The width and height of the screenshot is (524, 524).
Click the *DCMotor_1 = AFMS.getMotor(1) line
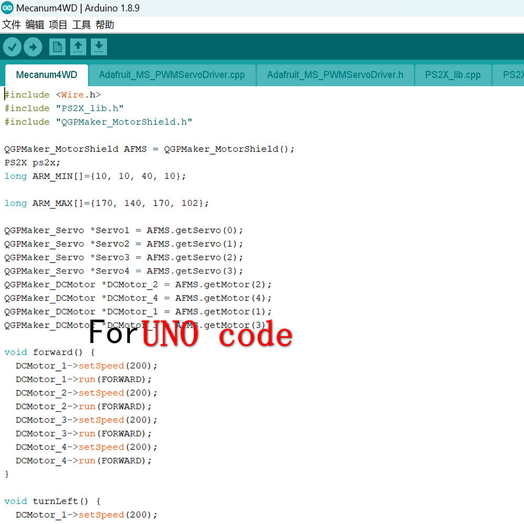(x=138, y=312)
